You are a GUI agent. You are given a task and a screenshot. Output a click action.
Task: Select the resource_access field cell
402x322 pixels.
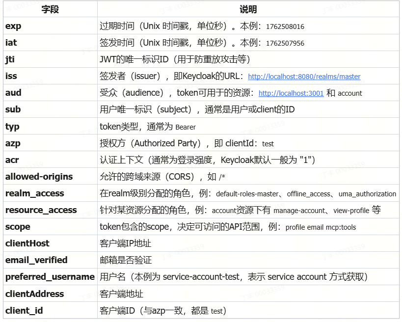[41, 210]
